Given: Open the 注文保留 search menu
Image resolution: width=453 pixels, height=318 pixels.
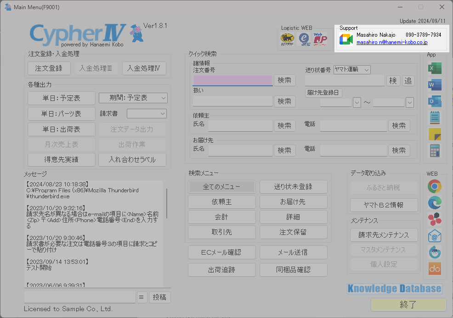Looking at the screenshot, I should [293, 232].
